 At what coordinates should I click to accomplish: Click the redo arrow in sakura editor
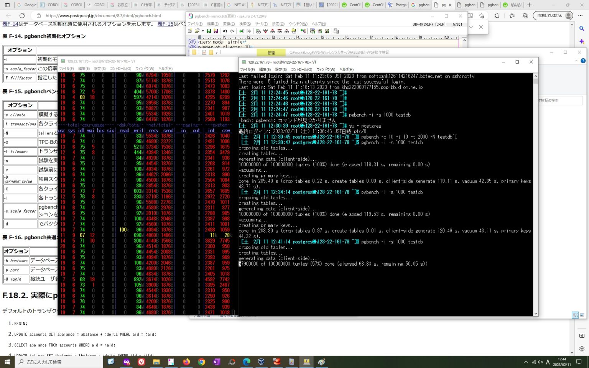tap(232, 31)
